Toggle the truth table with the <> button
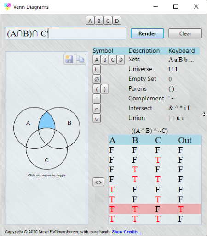Screen dimensions: 207x236 point(98,182)
